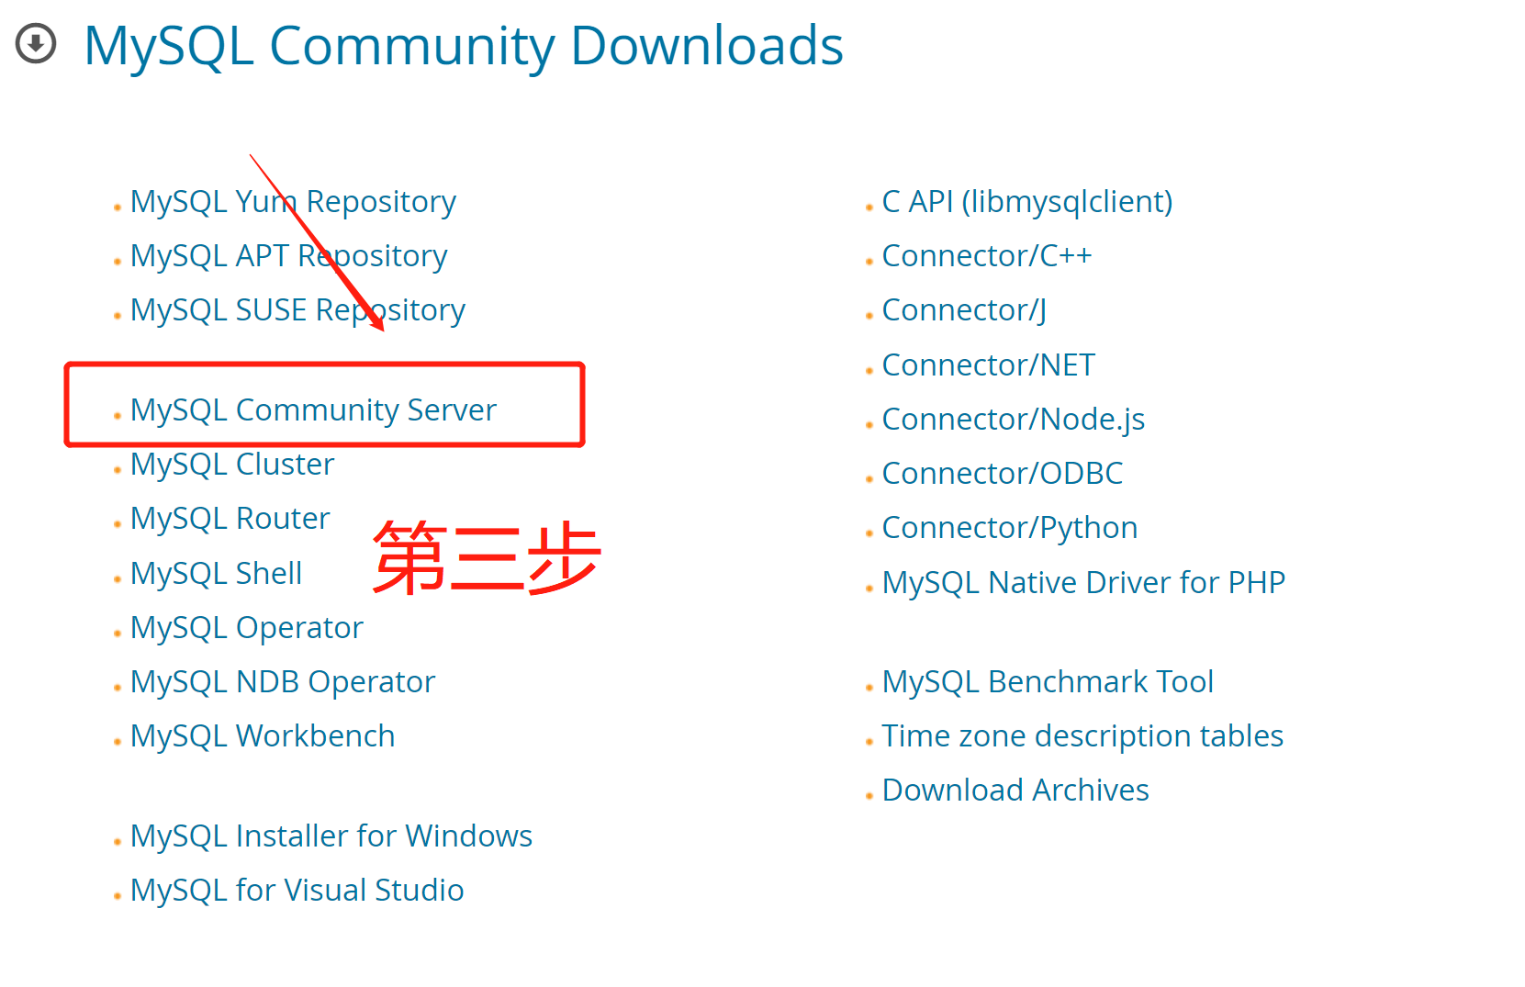This screenshot has height=987, width=1525.
Task: Open the MySQL Operator link
Action: [x=247, y=628]
